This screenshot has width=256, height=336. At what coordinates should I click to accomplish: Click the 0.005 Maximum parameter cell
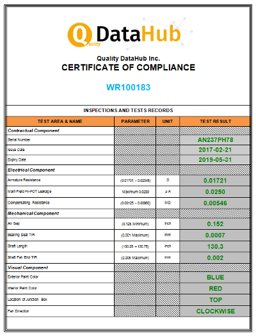coord(135,258)
